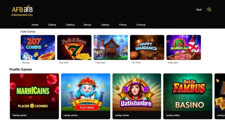The height and width of the screenshot is (135, 225).
Task: Click the 'Foly mers' caption link
Action: (x=63, y=63)
